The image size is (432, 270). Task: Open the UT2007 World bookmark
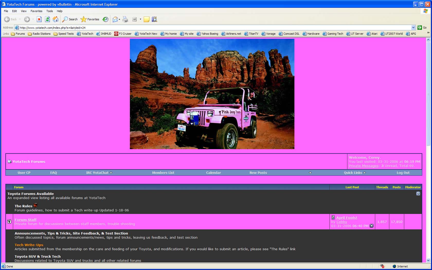(x=391, y=34)
